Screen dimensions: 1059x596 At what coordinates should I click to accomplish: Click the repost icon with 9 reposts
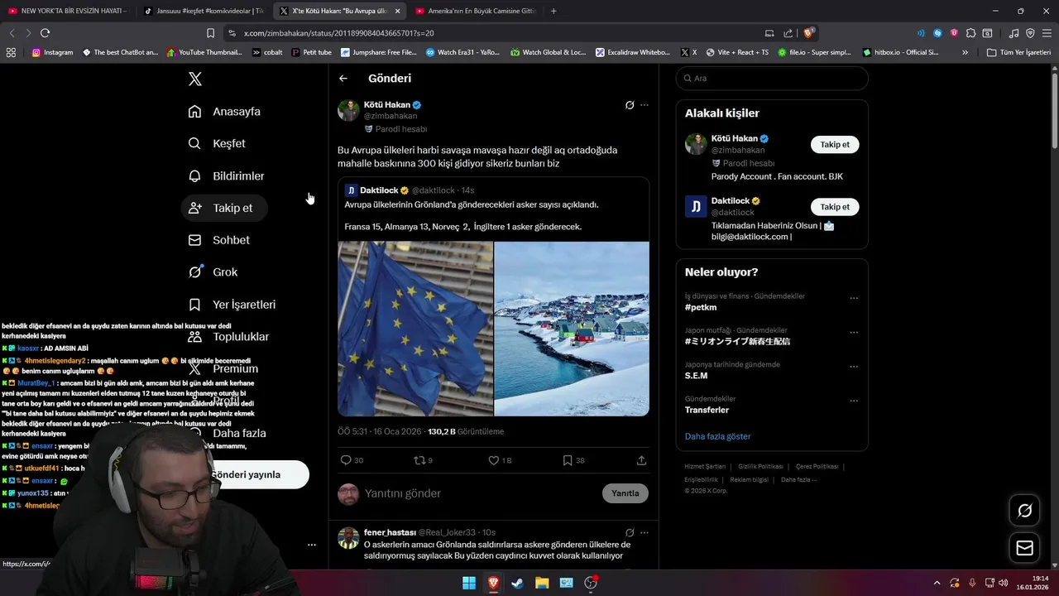click(419, 460)
